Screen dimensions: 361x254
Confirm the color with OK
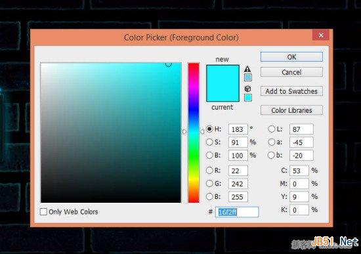[291, 57]
